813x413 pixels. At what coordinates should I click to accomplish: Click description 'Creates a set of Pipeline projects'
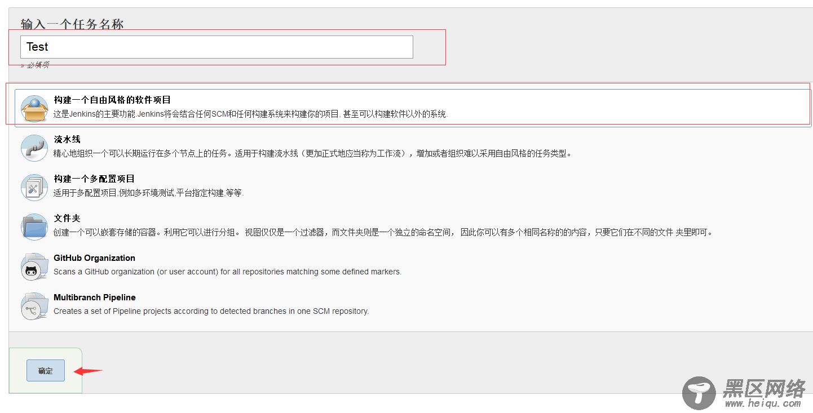click(x=211, y=311)
